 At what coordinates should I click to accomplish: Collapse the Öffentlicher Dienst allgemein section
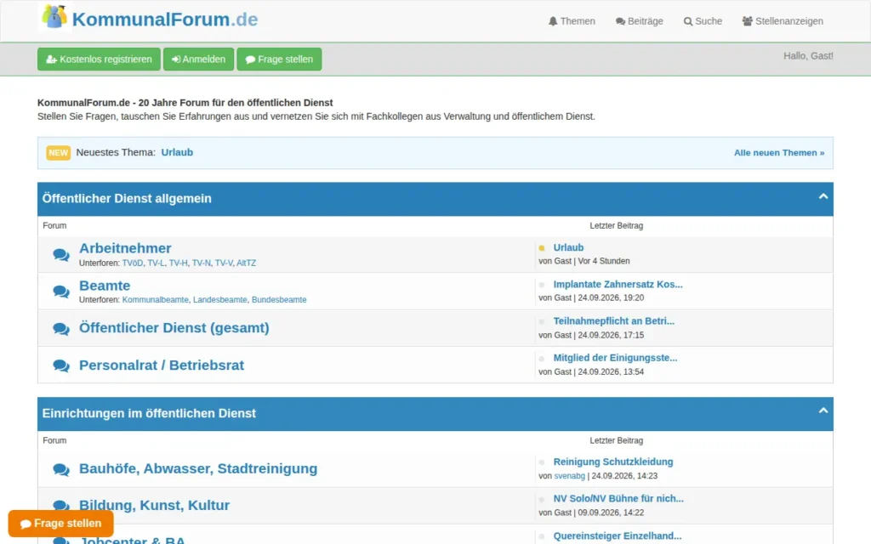click(x=823, y=196)
